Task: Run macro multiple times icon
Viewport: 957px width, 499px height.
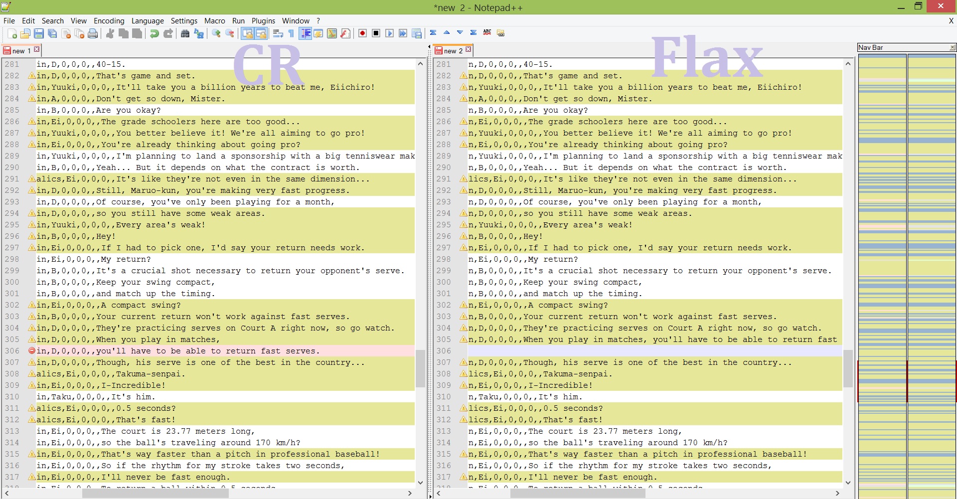Action: [403, 33]
